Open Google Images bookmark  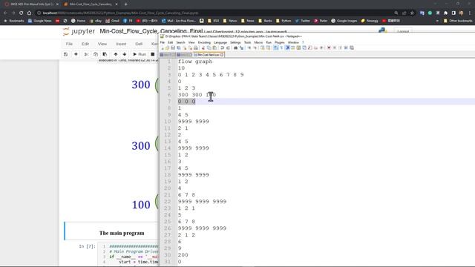[344, 21]
